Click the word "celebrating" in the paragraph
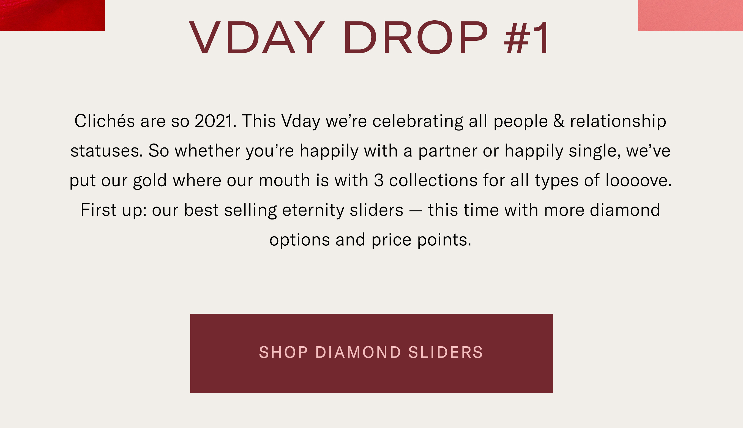The width and height of the screenshot is (743, 428). 417,121
